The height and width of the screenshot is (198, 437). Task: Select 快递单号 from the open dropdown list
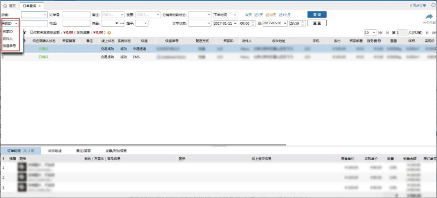[x=9, y=45]
